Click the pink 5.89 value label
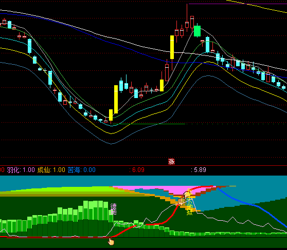Viewport: 287px width, 250px height. coord(199,170)
